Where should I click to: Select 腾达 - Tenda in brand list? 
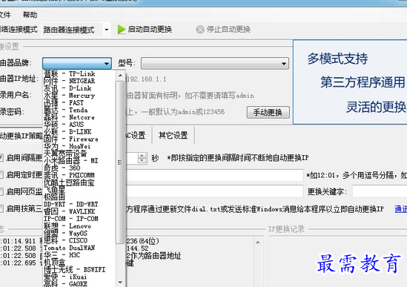click(x=79, y=110)
